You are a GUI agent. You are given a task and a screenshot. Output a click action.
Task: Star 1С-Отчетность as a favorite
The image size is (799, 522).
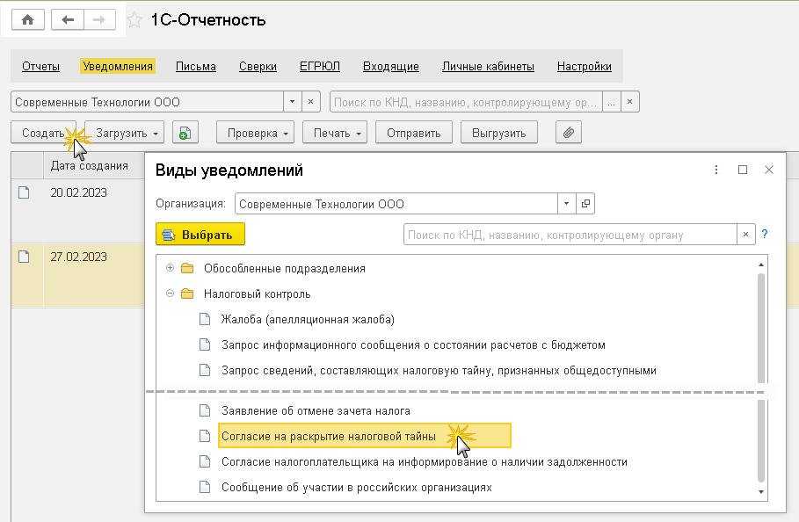click(x=134, y=20)
